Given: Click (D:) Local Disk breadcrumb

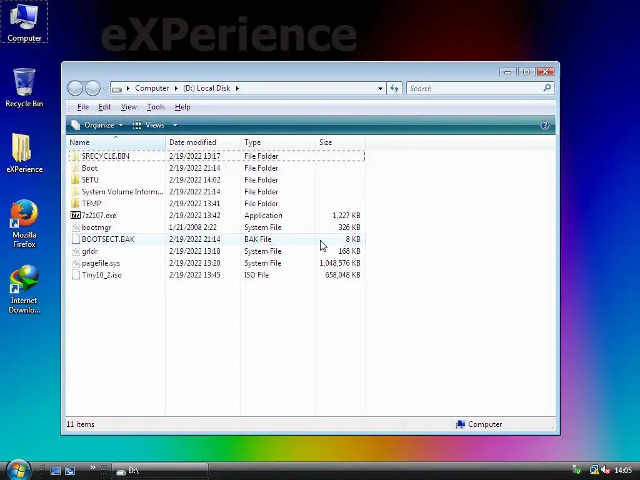Looking at the screenshot, I should pos(206,88).
